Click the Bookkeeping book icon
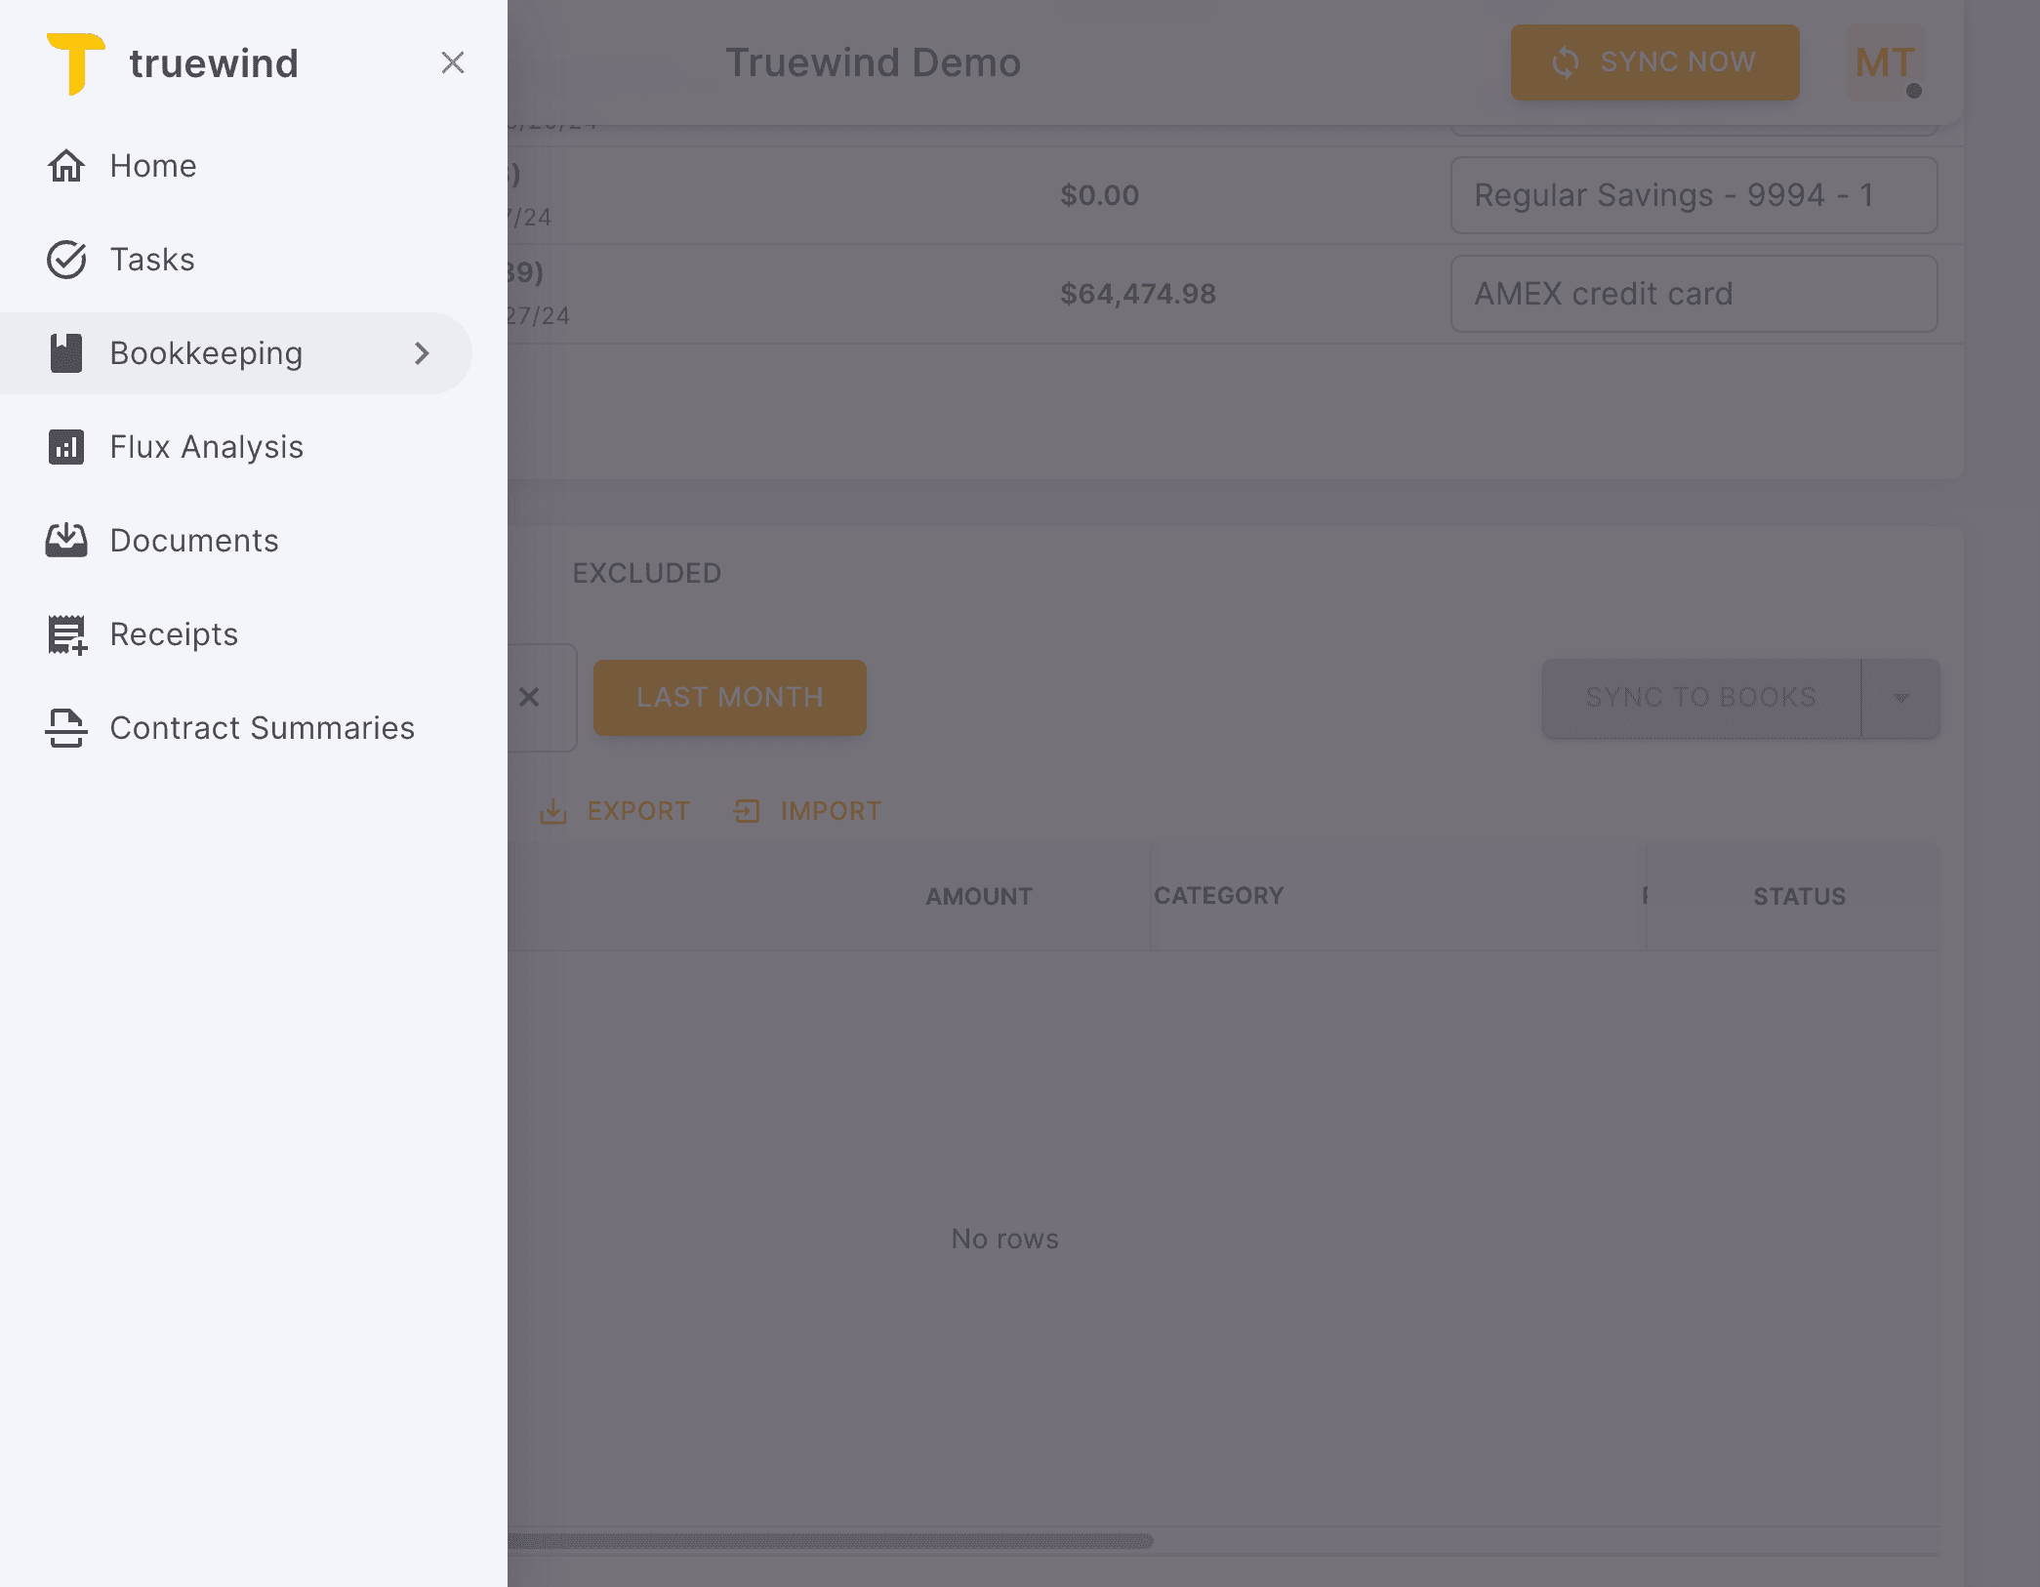 66,353
